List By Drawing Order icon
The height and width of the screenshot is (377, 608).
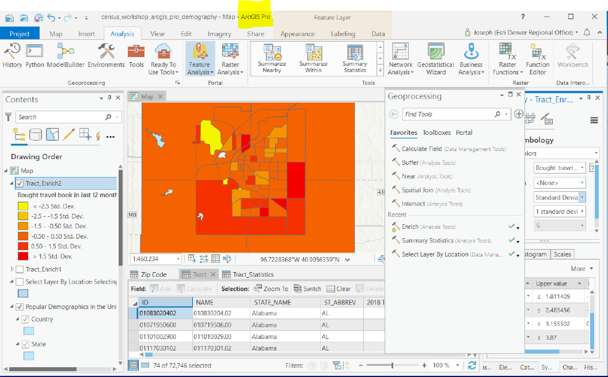(19, 134)
